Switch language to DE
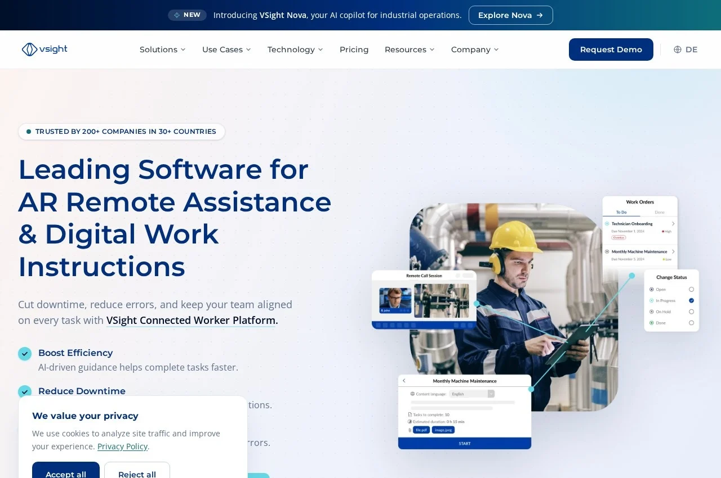721x478 pixels. pyautogui.click(x=686, y=49)
